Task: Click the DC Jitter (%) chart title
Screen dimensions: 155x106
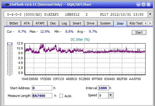Action: tap(80, 39)
